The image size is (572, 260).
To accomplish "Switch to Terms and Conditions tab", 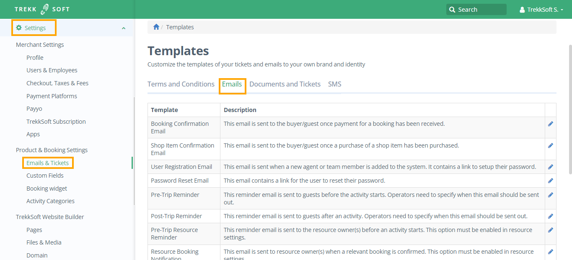I will pyautogui.click(x=181, y=84).
